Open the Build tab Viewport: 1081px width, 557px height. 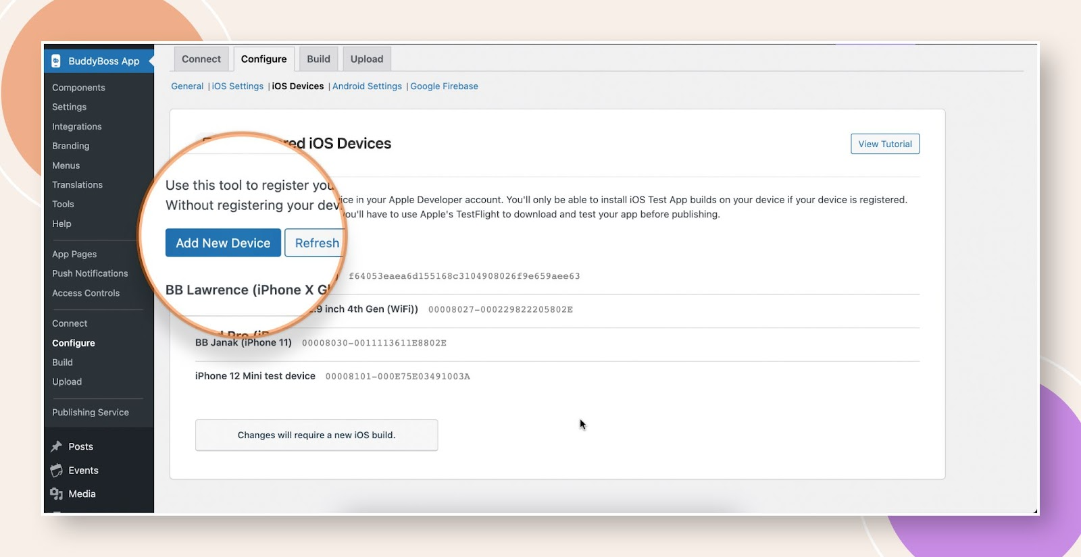click(x=319, y=59)
